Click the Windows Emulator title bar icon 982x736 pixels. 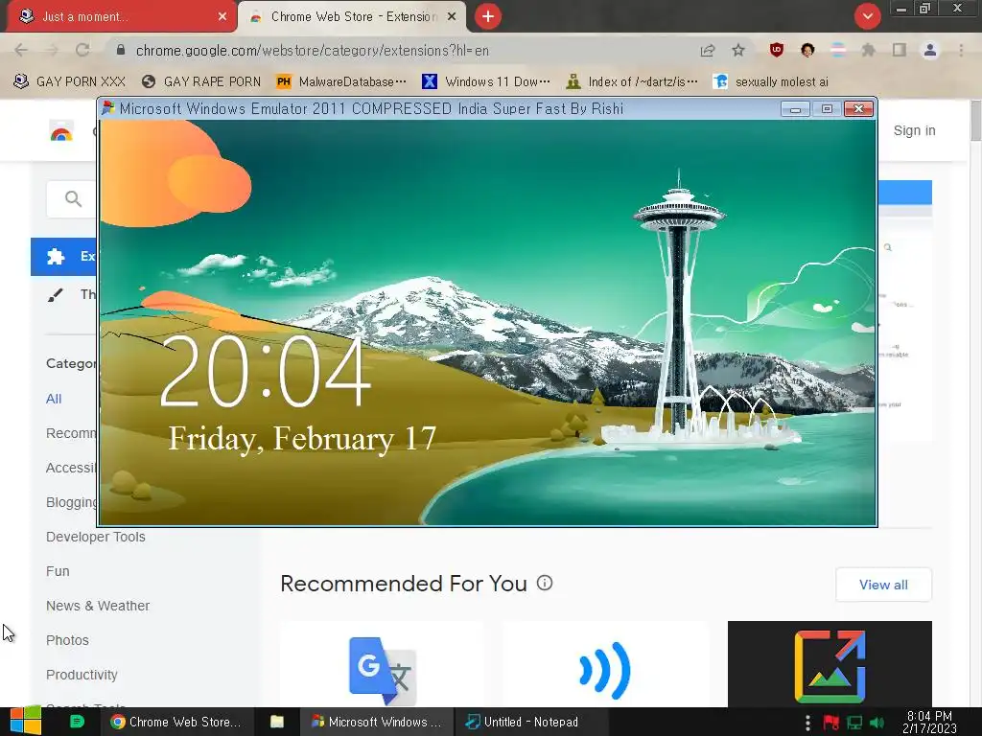tap(108, 107)
